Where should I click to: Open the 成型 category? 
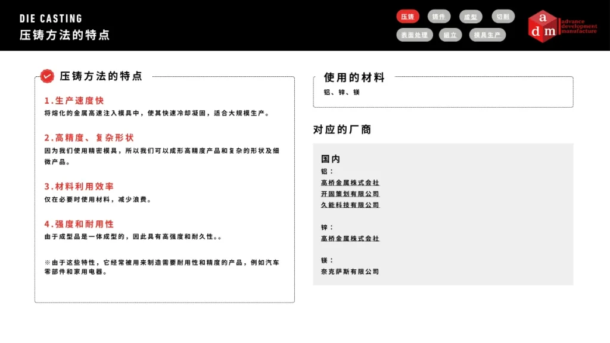(471, 17)
